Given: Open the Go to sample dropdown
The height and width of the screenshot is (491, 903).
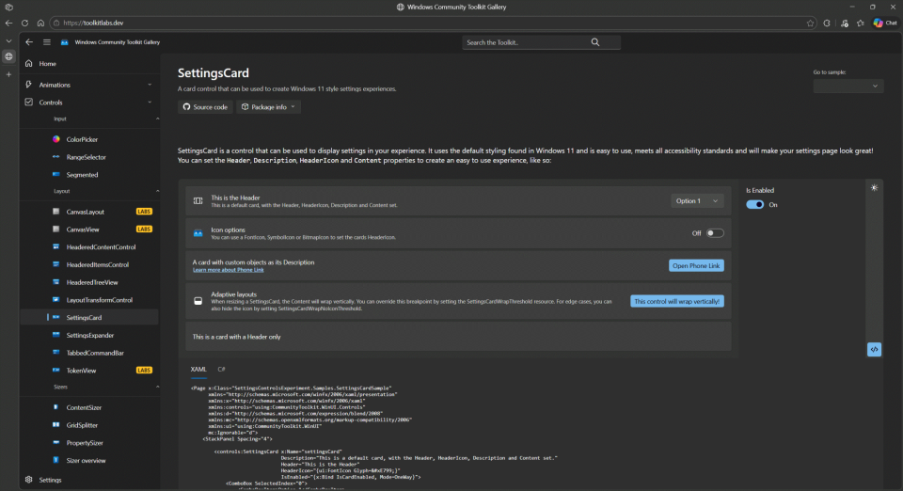Looking at the screenshot, I should (848, 86).
